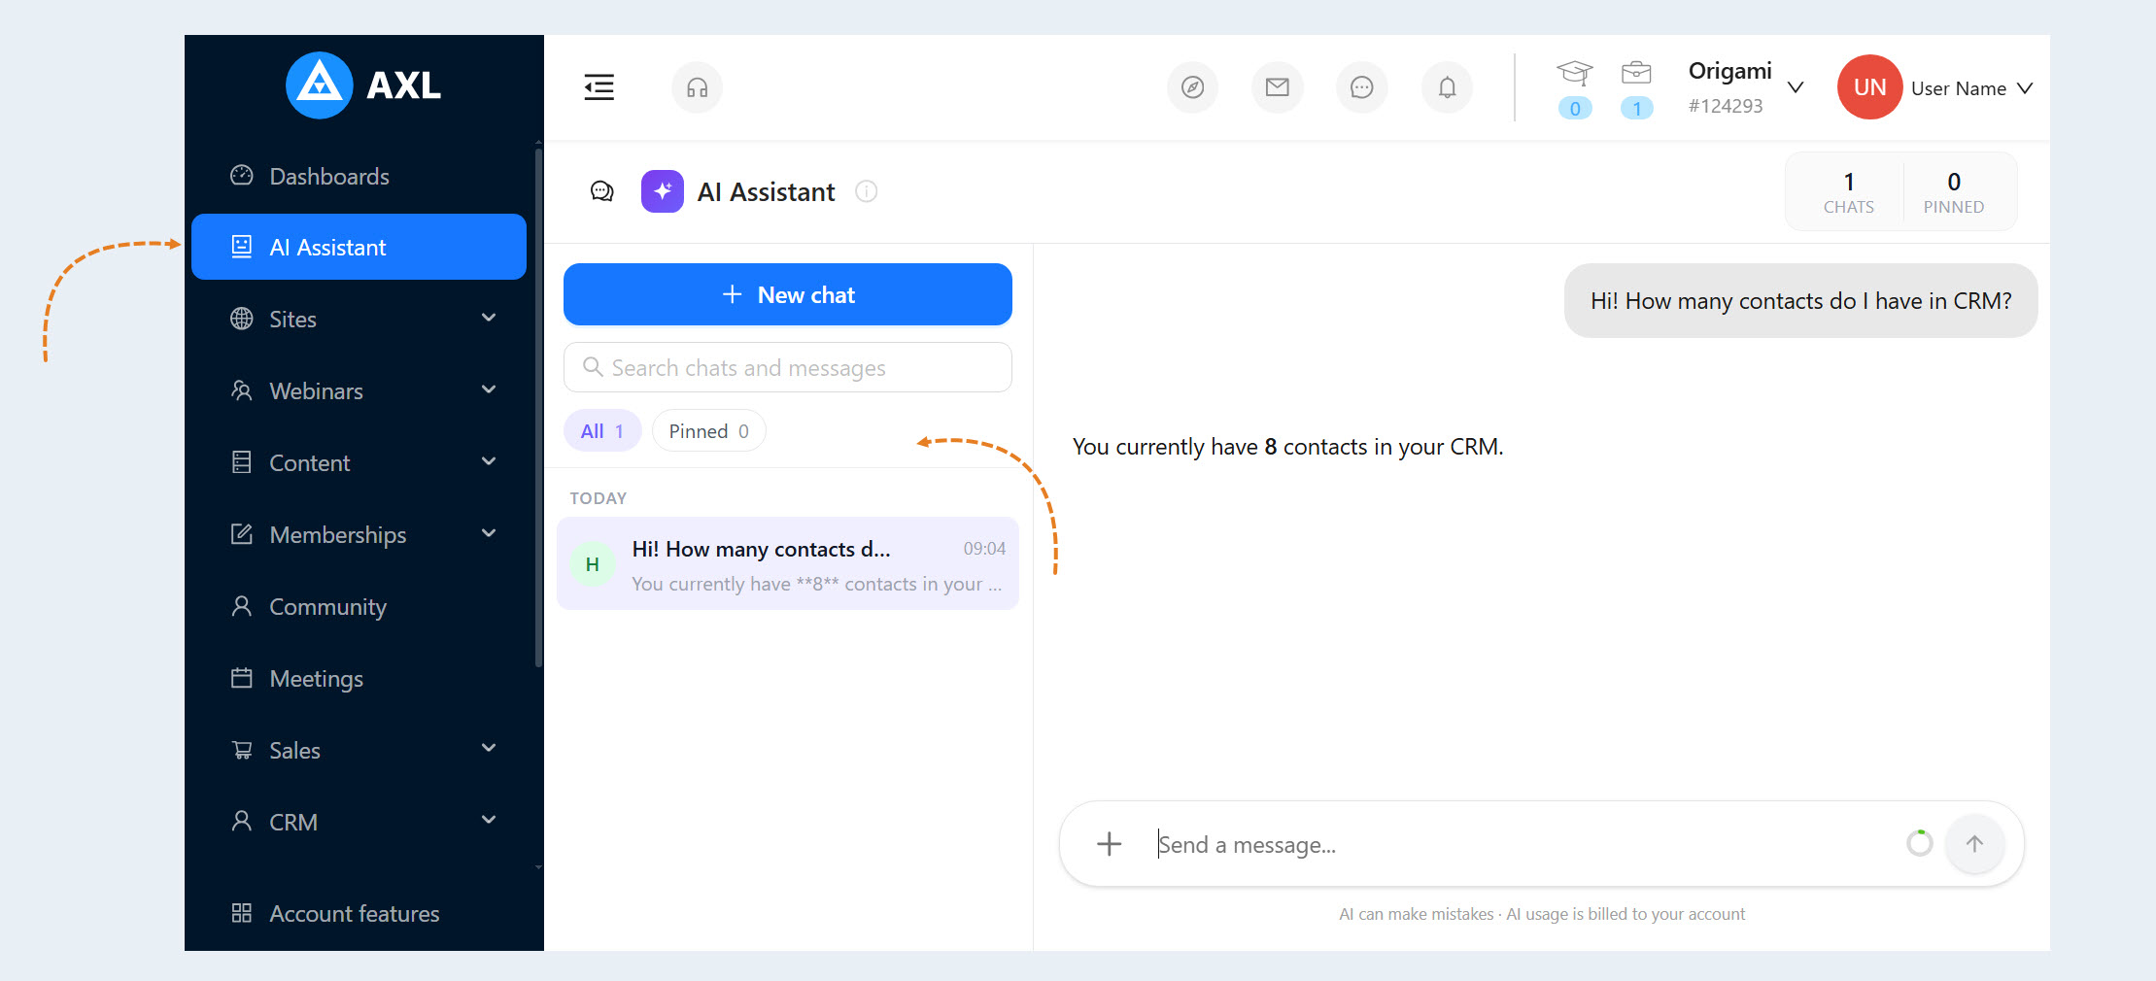Focus the Search chats and messages field
This screenshot has height=981, width=2156.
[x=788, y=367]
